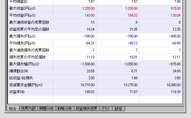This screenshot has width=191, height=118.
Task: Click the red 975.00 max profit value
Action: tap(176, 8)
